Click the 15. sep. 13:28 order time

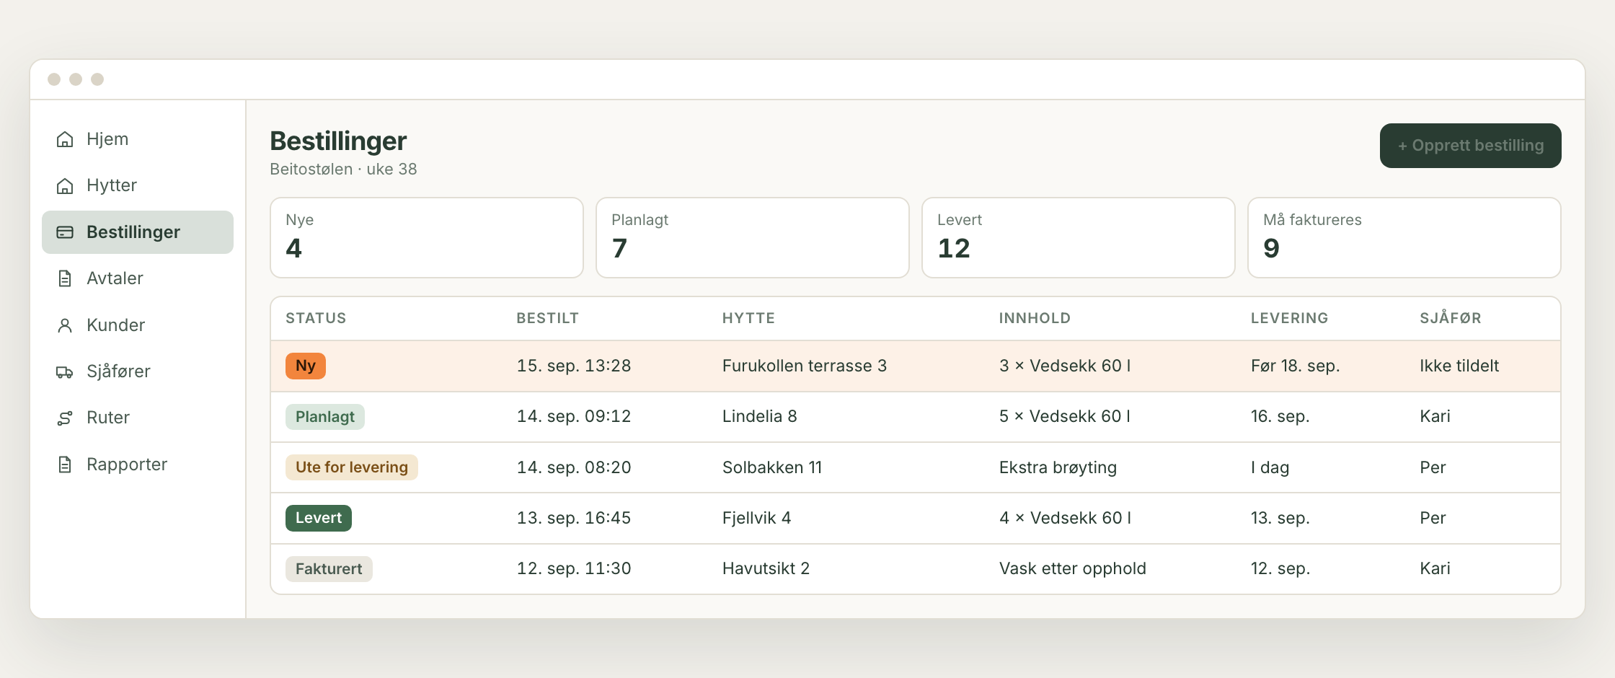(574, 366)
